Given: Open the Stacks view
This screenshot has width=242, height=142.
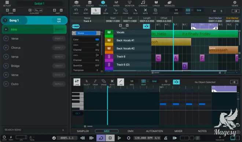Looking at the screenshot, I should (90, 4).
